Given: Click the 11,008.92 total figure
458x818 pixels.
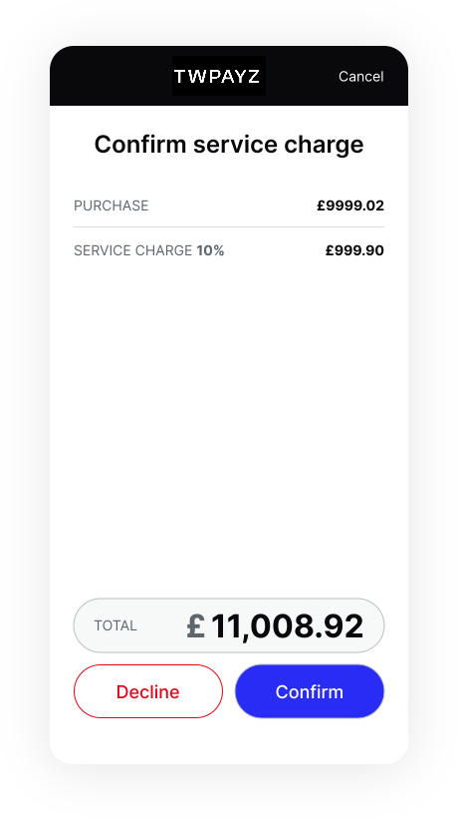Looking at the screenshot, I should (x=288, y=626).
